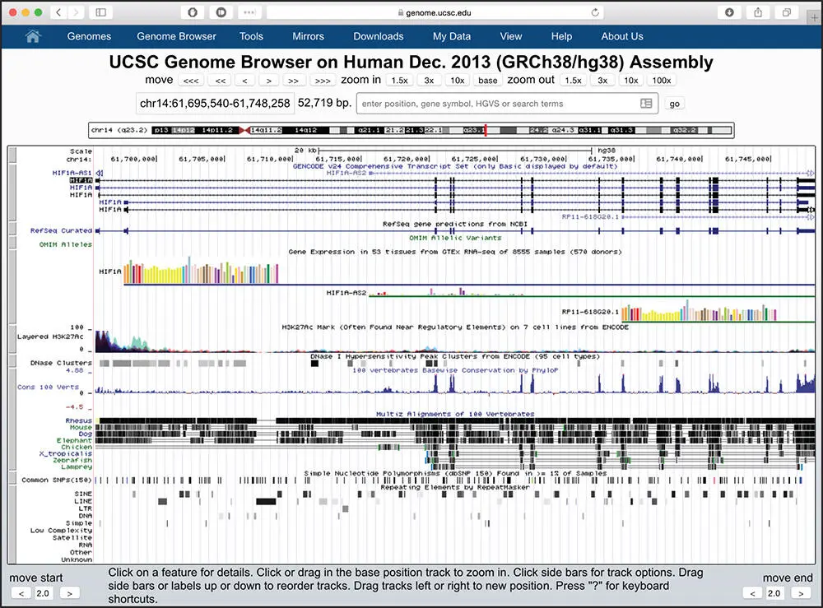Screen dimensions: 823x608
Task: Click the genome.ucsc.edu address bar
Action: (435, 12)
